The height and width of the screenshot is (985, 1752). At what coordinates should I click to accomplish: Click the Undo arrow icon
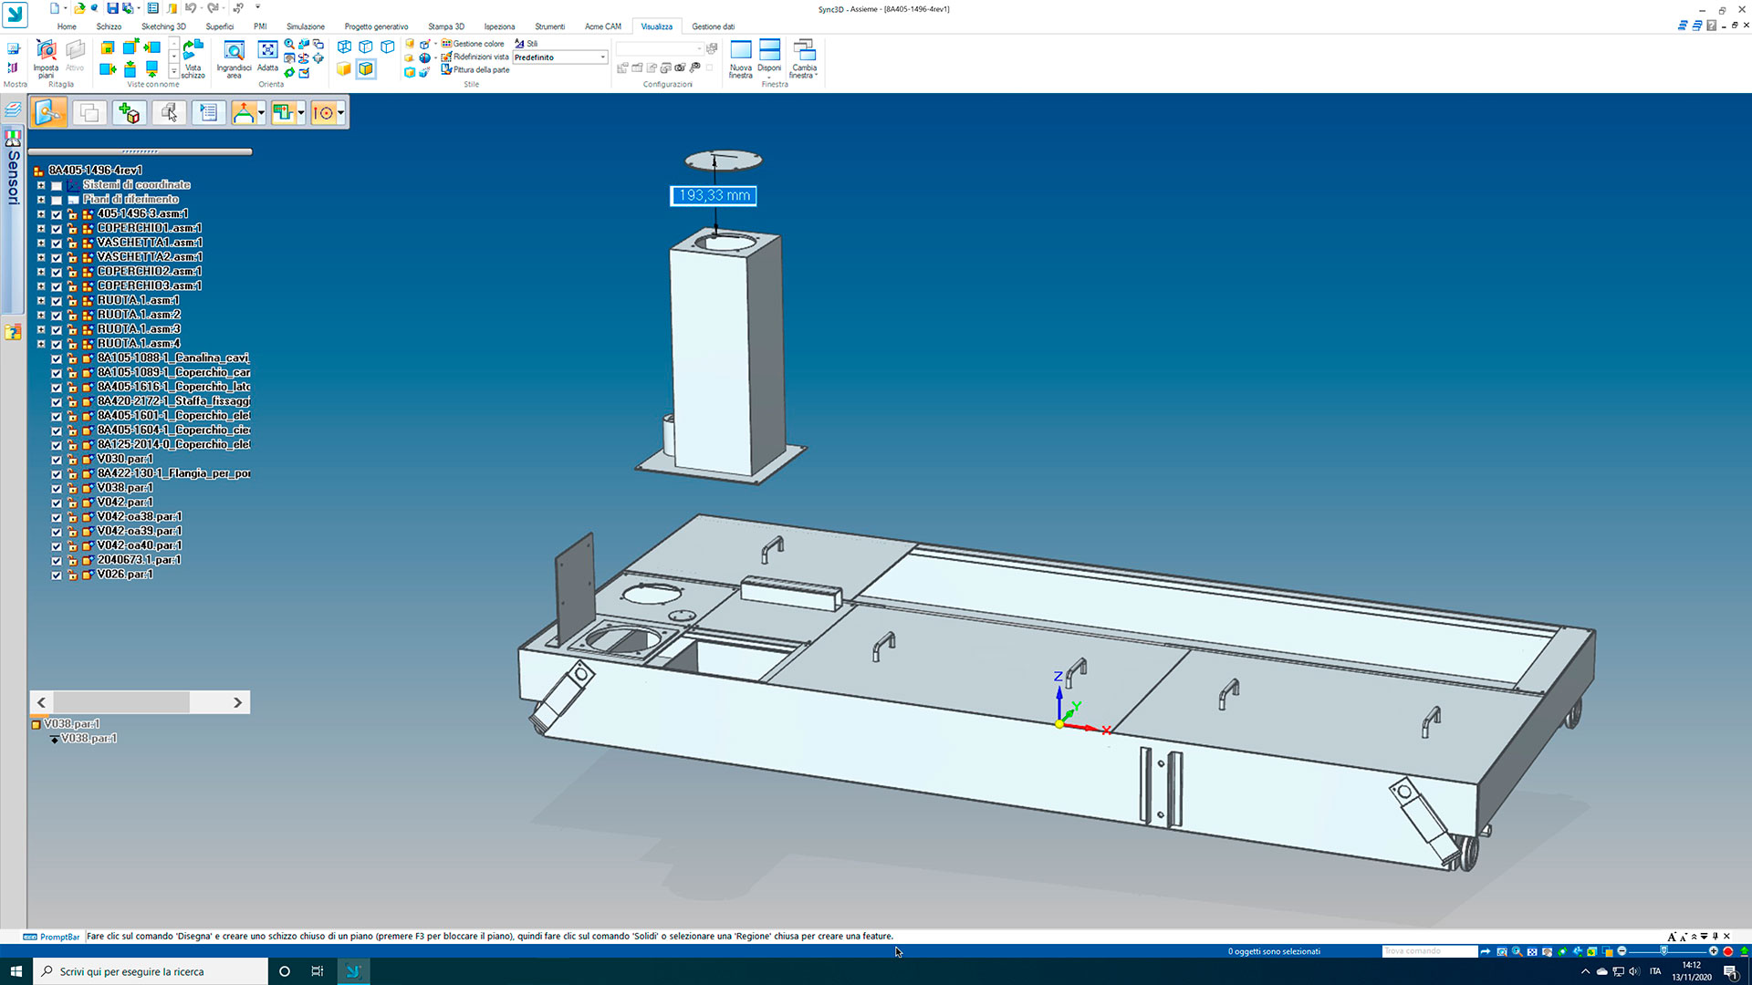click(190, 8)
